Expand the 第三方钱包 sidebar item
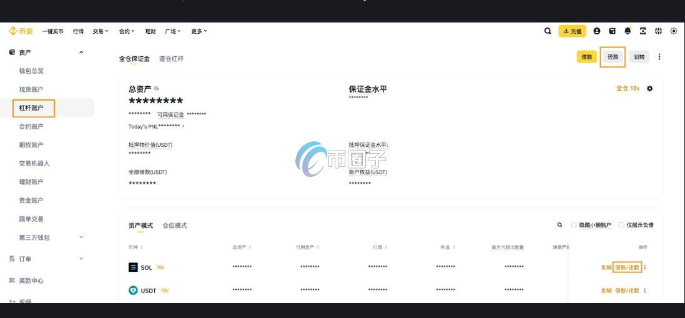This screenshot has width=685, height=318. (x=81, y=237)
